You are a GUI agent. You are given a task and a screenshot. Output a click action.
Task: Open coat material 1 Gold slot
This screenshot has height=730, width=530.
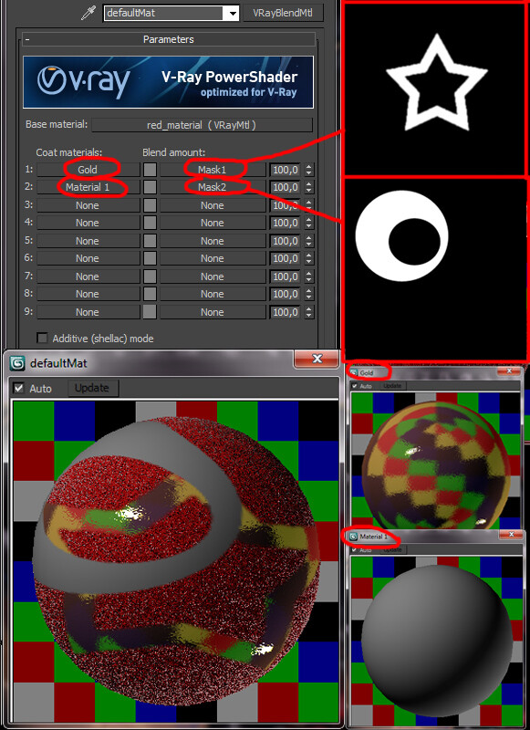(88, 170)
